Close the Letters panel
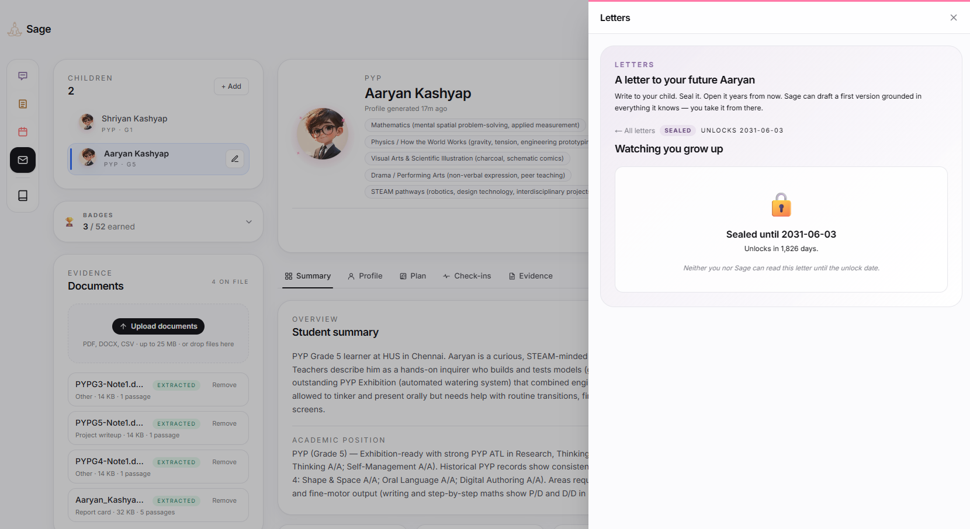The width and height of the screenshot is (970, 529). 954,18
